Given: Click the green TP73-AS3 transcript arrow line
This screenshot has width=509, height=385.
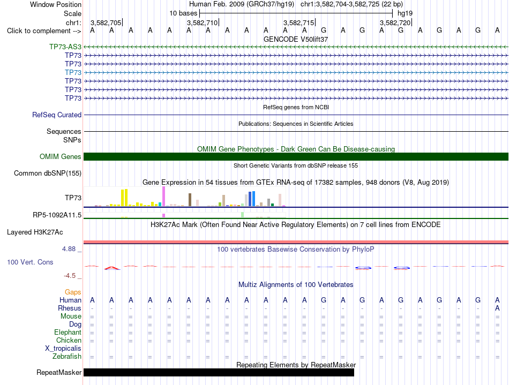Looking at the screenshot, I should pyautogui.click(x=296, y=47).
